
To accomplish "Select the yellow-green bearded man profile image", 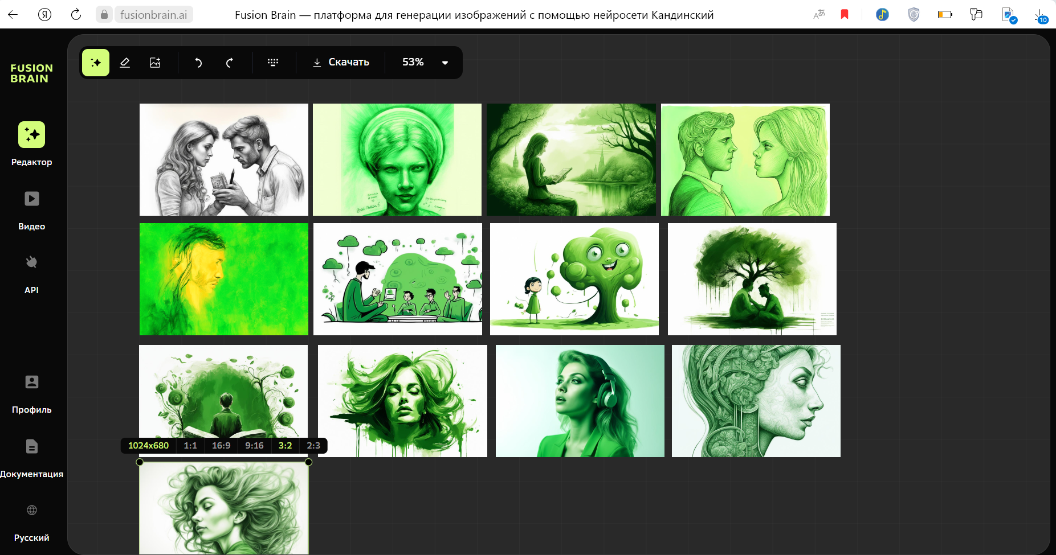I will pos(224,279).
